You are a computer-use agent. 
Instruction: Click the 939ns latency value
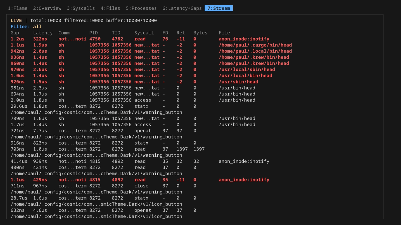[x=40, y=161]
